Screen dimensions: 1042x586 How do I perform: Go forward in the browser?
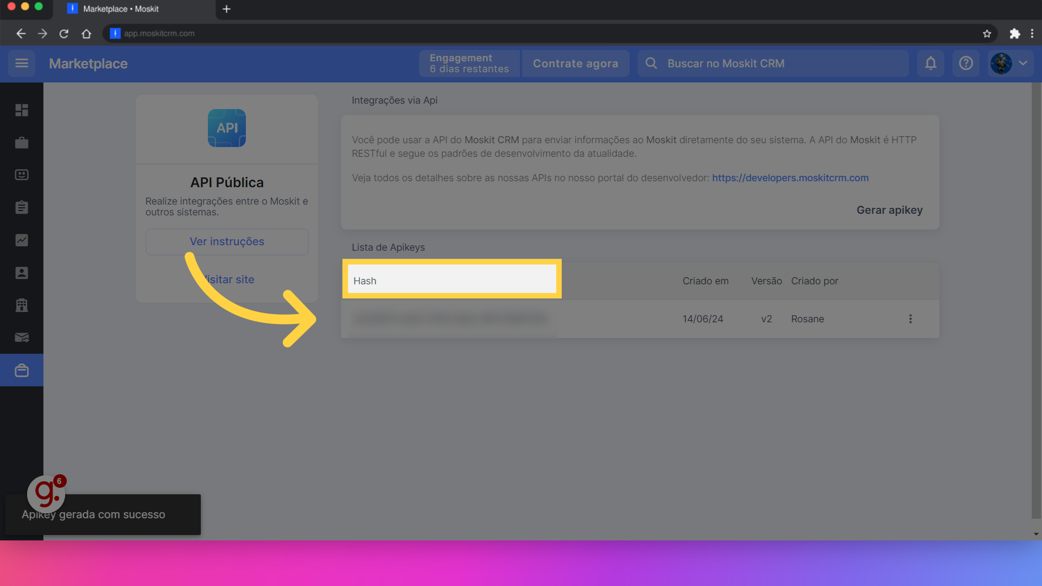click(42, 34)
